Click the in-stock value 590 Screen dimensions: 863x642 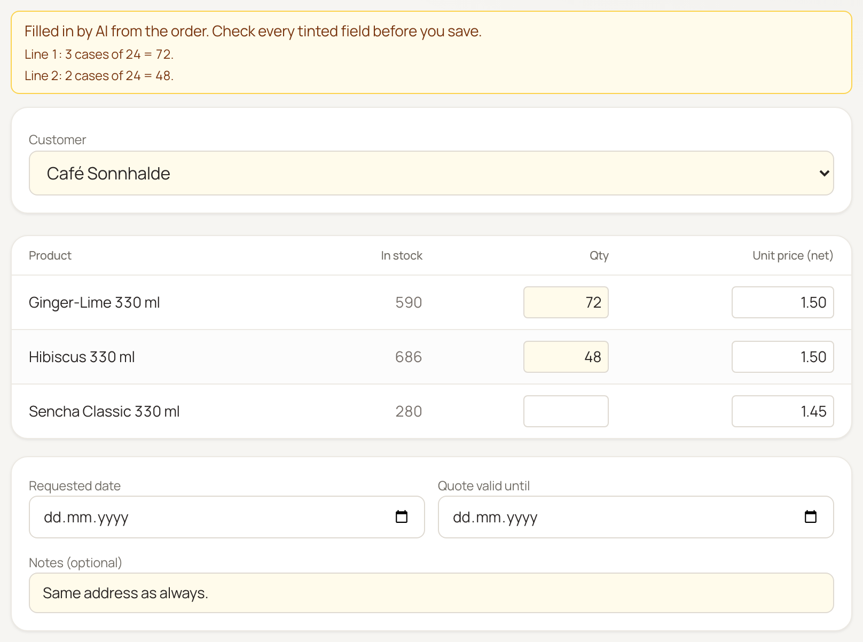coord(409,302)
